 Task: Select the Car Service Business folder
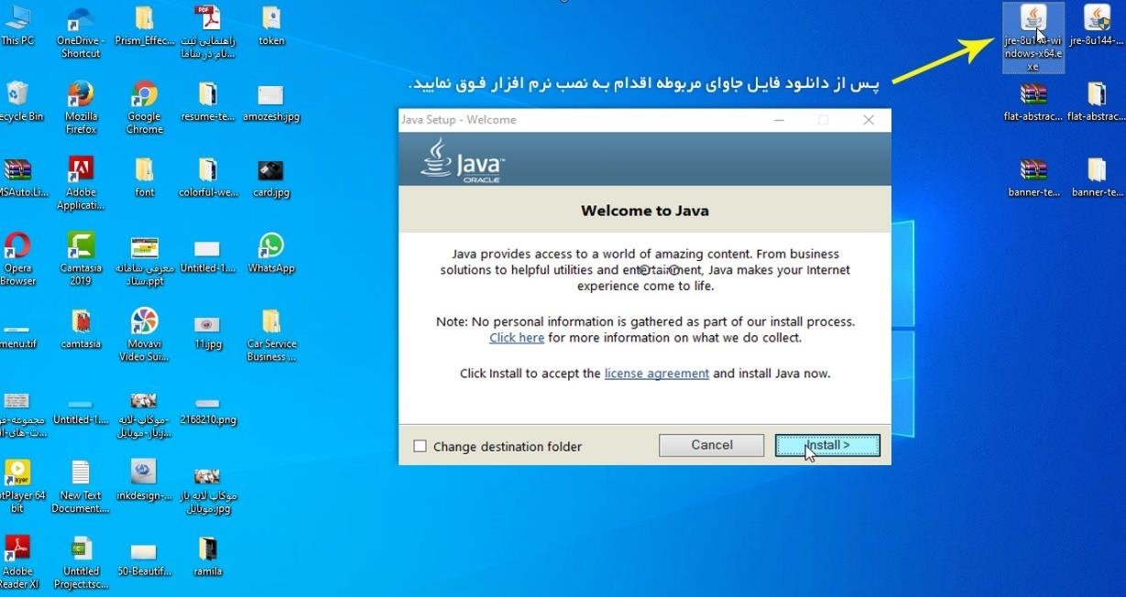[271, 335]
